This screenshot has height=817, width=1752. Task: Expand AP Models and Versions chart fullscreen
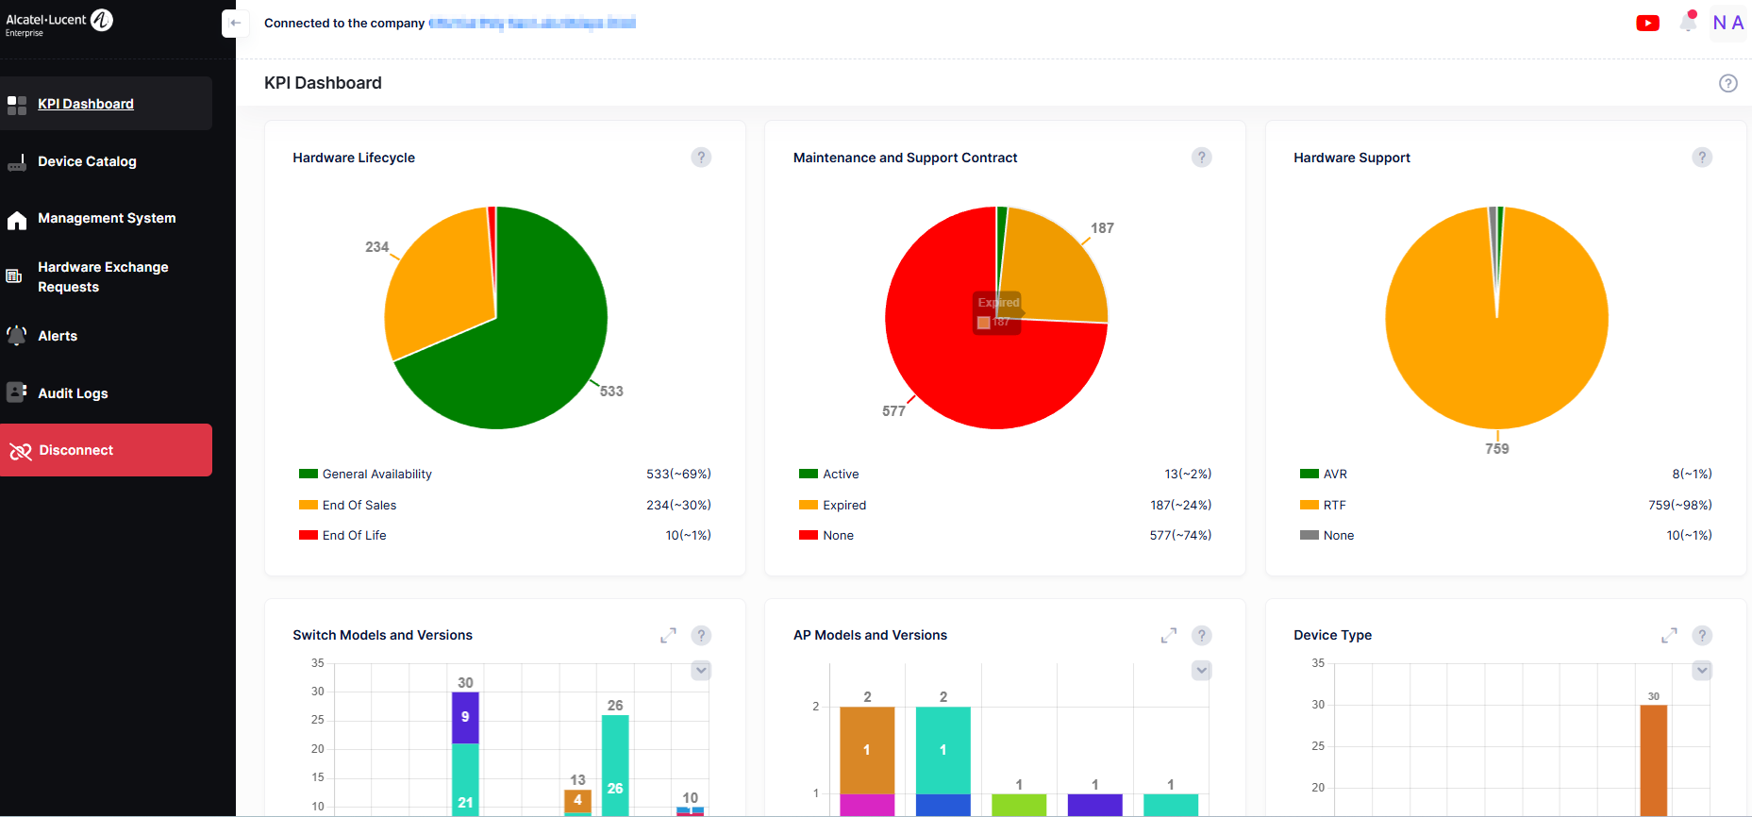coord(1168,636)
